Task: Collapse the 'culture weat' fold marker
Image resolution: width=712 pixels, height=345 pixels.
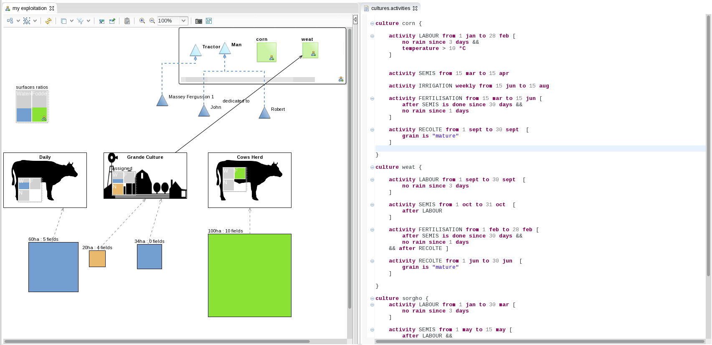Action: pos(372,167)
